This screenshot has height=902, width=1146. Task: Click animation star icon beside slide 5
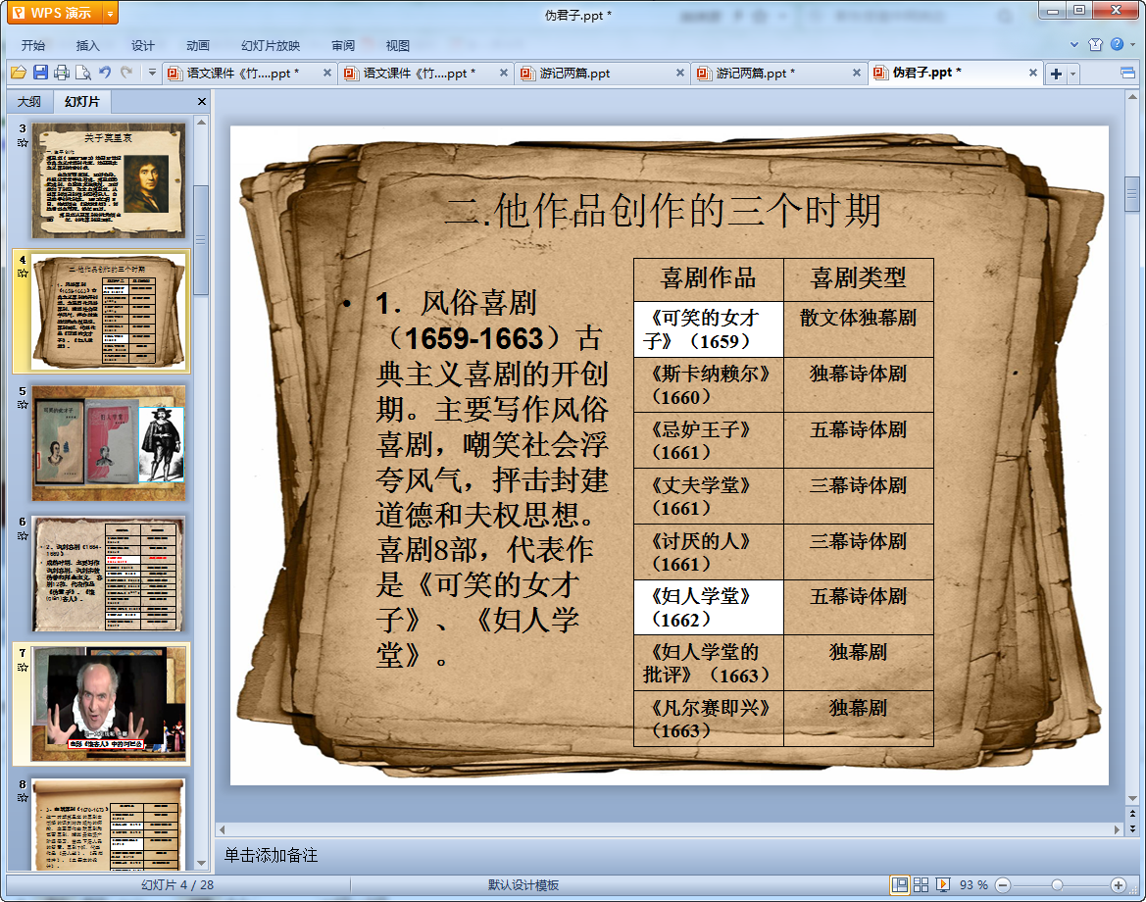(x=23, y=405)
